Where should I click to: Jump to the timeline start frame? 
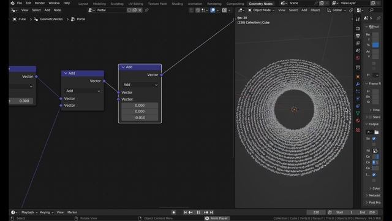point(185,212)
